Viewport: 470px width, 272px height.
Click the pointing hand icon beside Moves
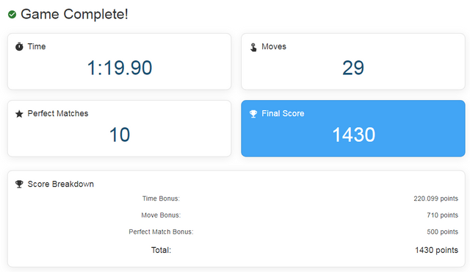(x=253, y=47)
